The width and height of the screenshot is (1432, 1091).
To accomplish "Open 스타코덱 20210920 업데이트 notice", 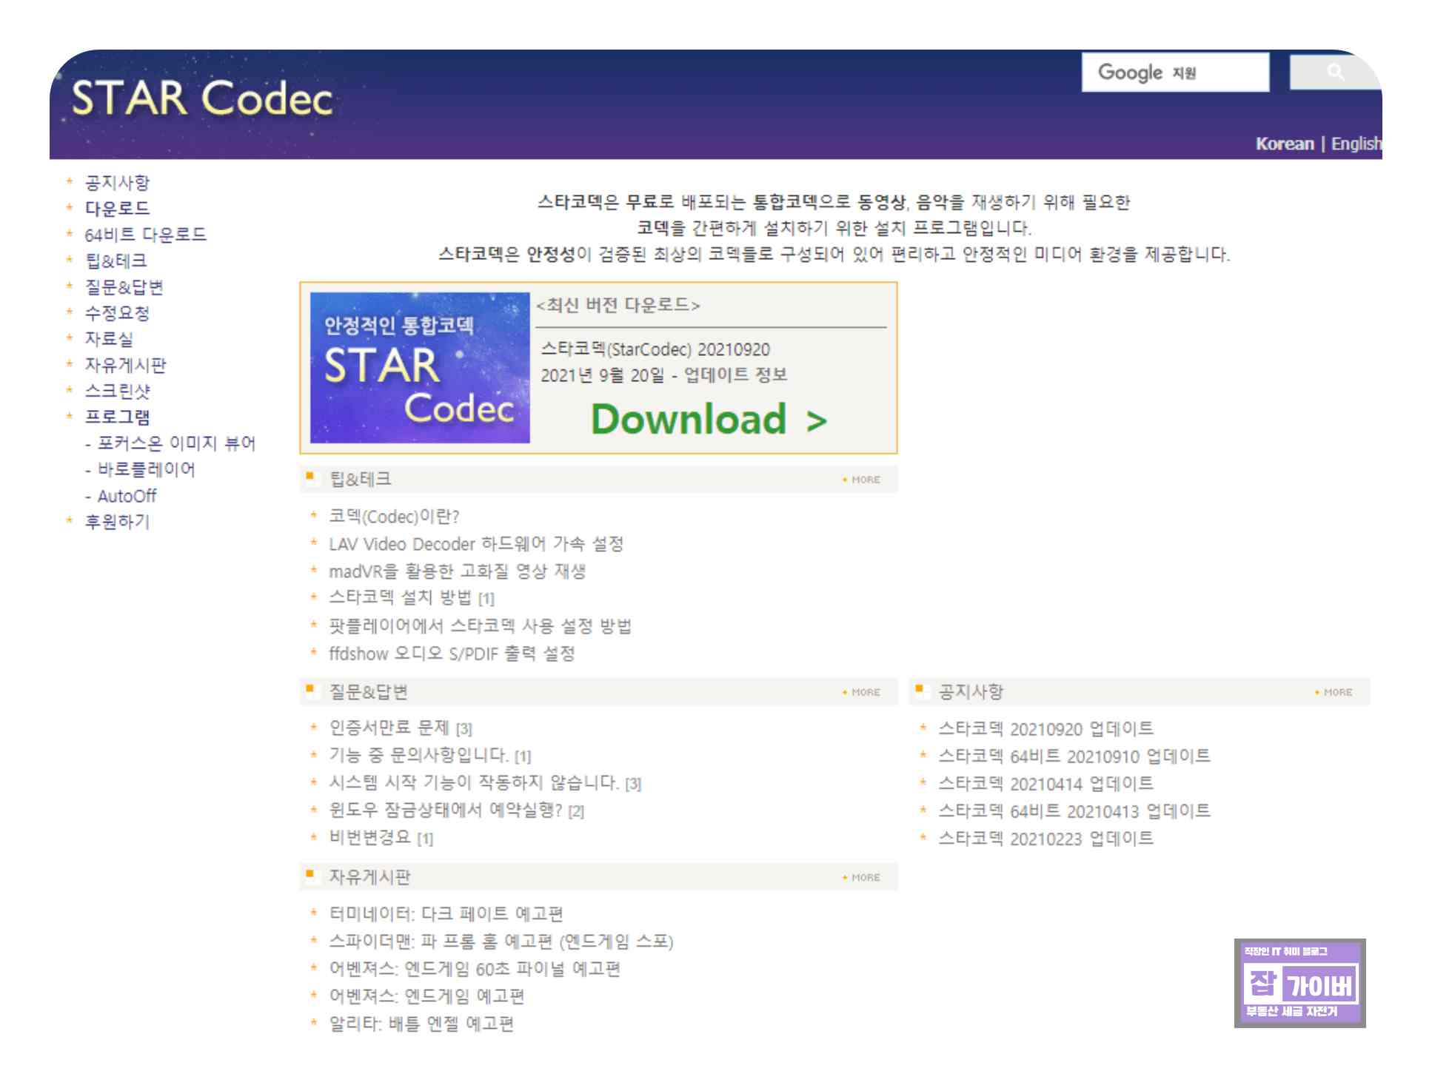I will coord(1045,729).
